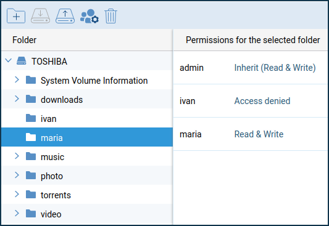Click the folder icon beside photo
329x226 pixels.
point(31,176)
